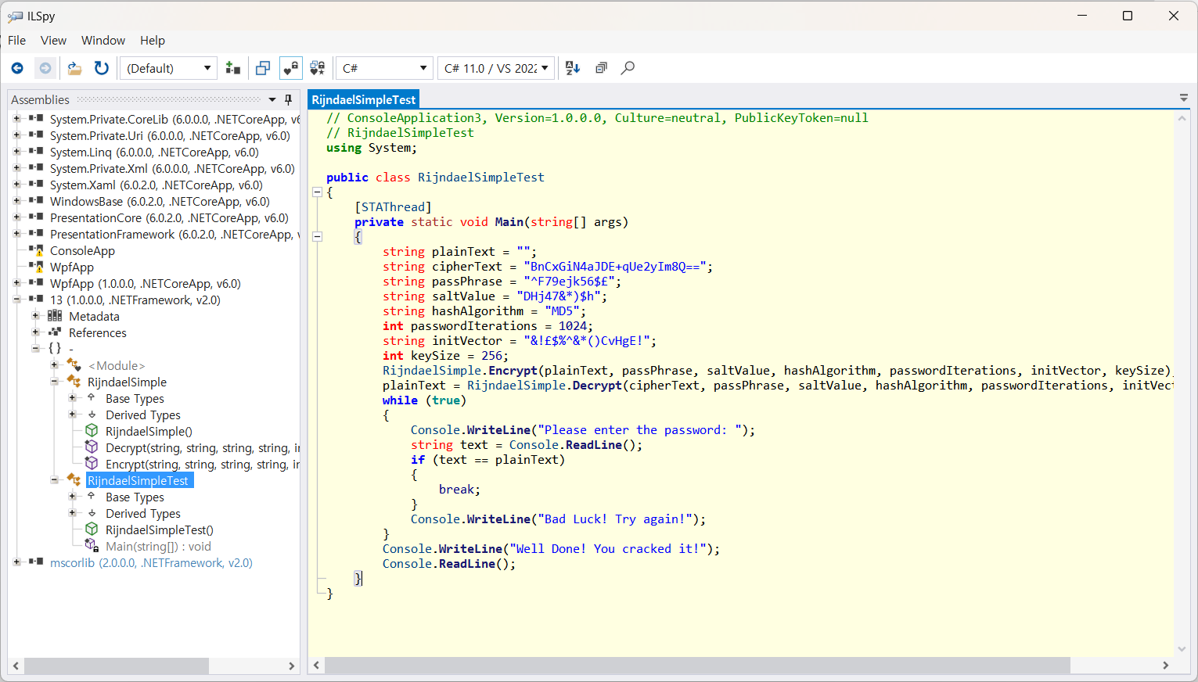
Task: Expand System.Private.CoreLib assembly node
Action: (16, 119)
